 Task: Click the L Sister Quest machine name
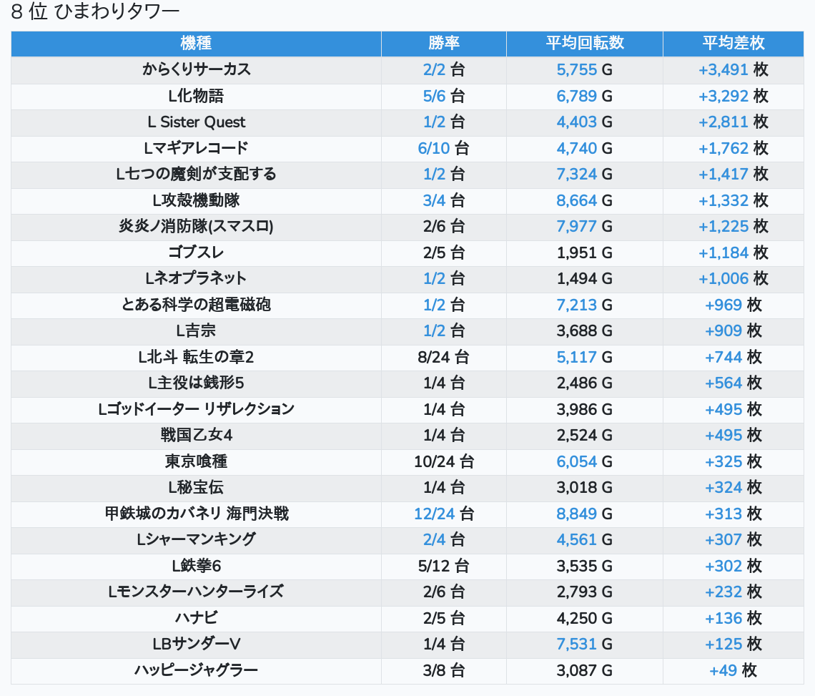(x=196, y=122)
